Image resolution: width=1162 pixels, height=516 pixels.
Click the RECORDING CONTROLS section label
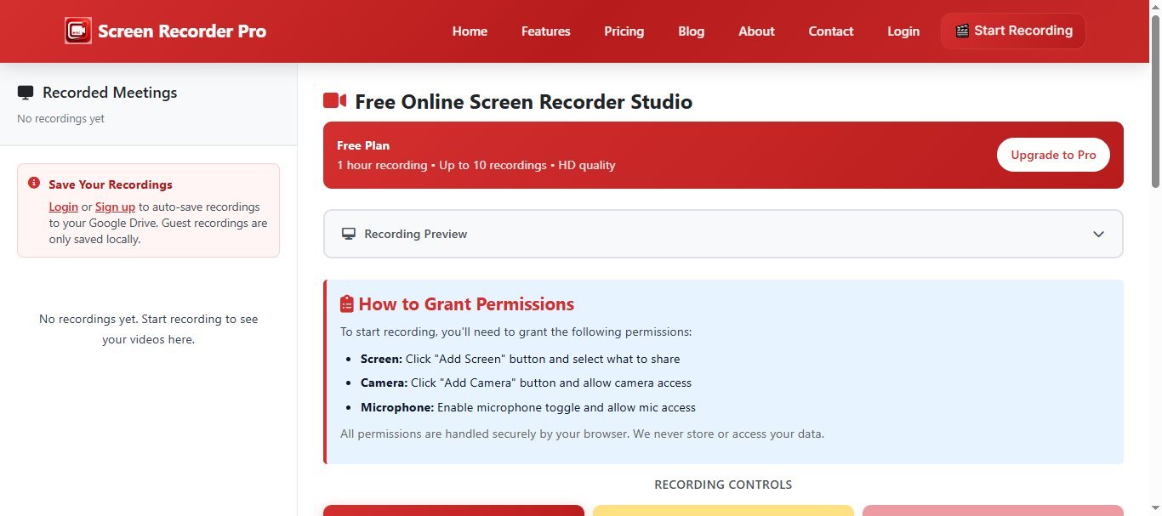(723, 485)
